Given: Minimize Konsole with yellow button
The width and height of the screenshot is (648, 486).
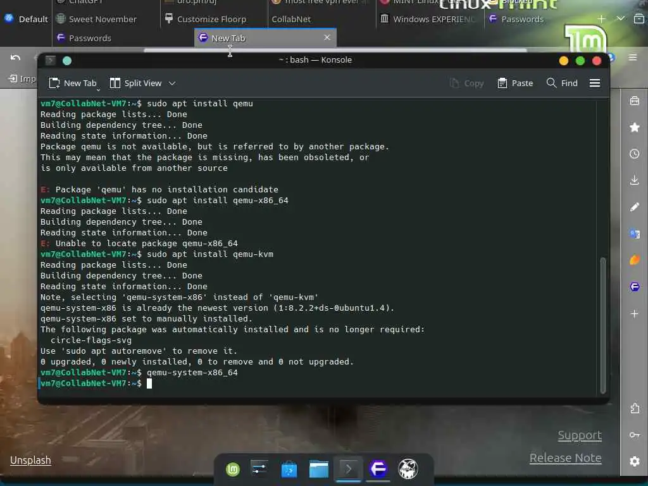Looking at the screenshot, I should (x=563, y=61).
